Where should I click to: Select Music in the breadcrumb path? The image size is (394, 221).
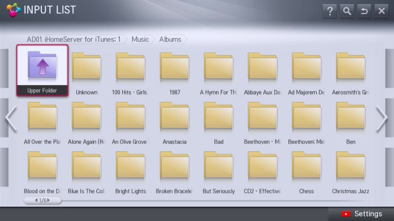(140, 40)
